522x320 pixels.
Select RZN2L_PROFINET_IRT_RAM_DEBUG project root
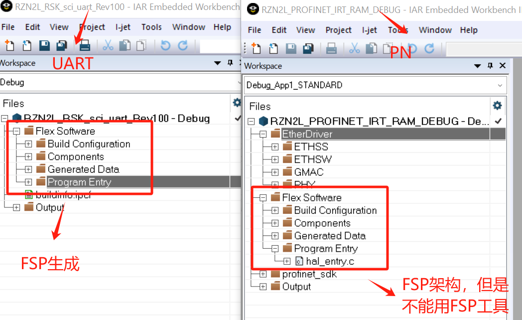[x=380, y=121]
